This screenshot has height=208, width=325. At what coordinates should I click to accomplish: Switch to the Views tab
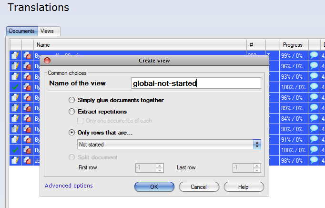point(47,31)
